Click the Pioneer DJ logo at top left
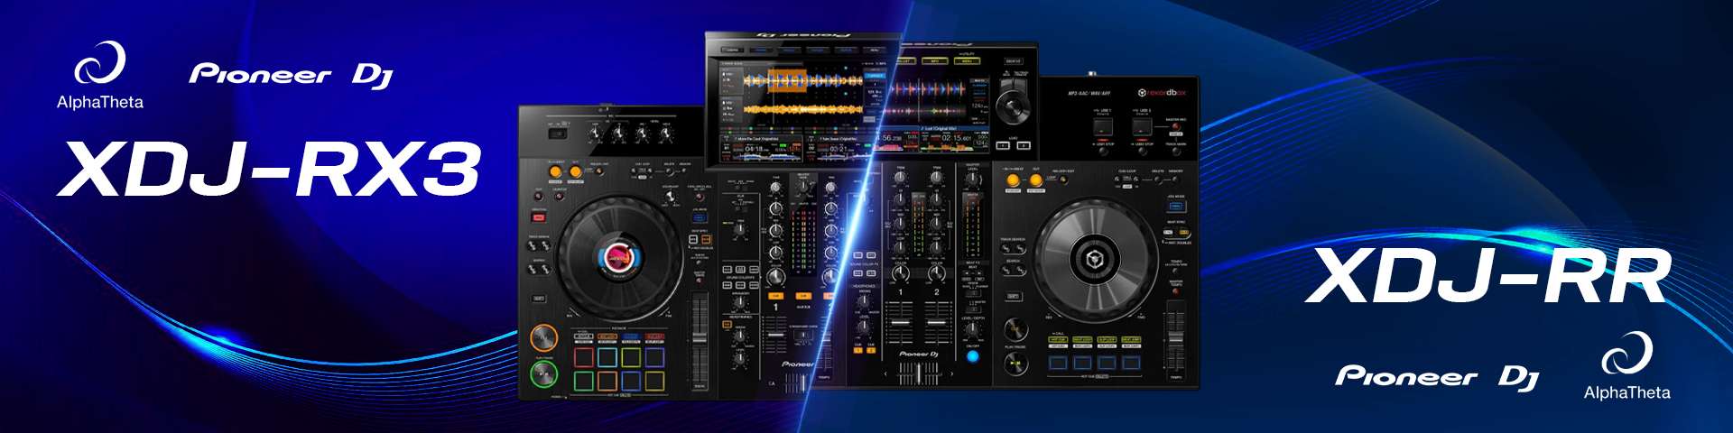The image size is (1733, 433). (x=291, y=75)
